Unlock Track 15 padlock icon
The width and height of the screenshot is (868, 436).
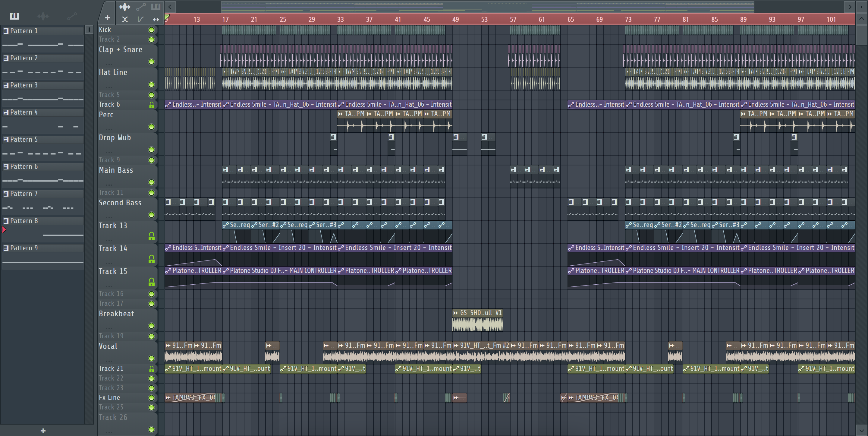152,282
